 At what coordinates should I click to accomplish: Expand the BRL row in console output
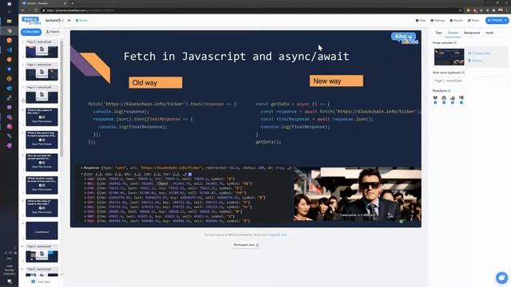85,183
